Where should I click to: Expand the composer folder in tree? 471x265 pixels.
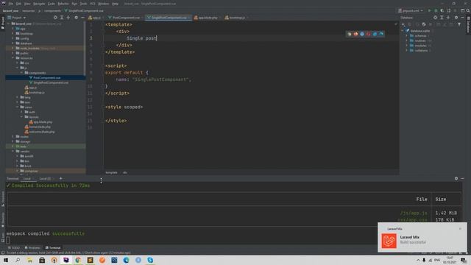pyautogui.click(x=18, y=171)
